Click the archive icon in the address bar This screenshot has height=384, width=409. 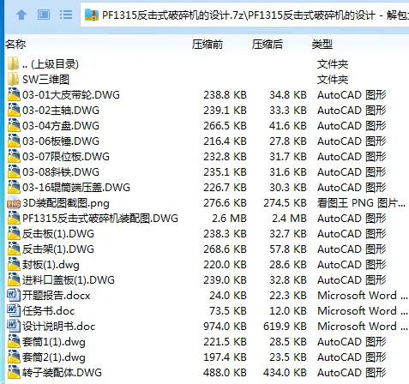point(92,15)
